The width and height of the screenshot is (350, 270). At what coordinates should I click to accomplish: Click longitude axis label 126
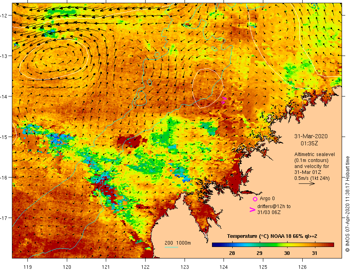(x=302, y=267)
